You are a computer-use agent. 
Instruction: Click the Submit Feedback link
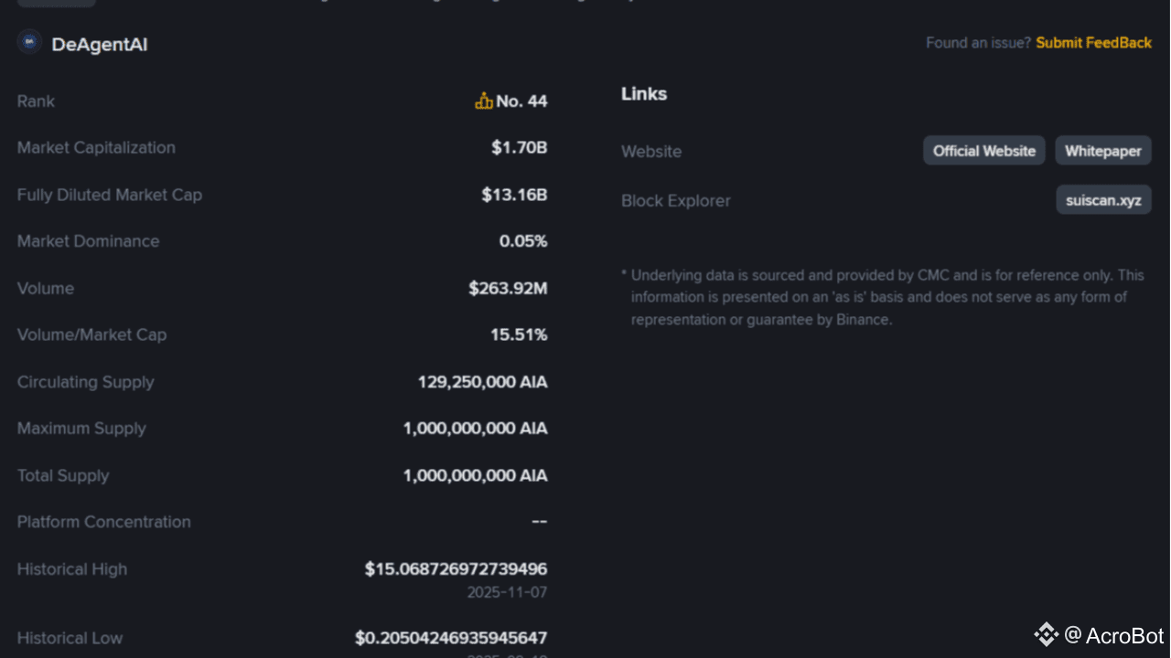click(x=1093, y=43)
